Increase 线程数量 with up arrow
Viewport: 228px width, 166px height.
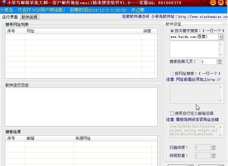pyautogui.click(x=213, y=154)
